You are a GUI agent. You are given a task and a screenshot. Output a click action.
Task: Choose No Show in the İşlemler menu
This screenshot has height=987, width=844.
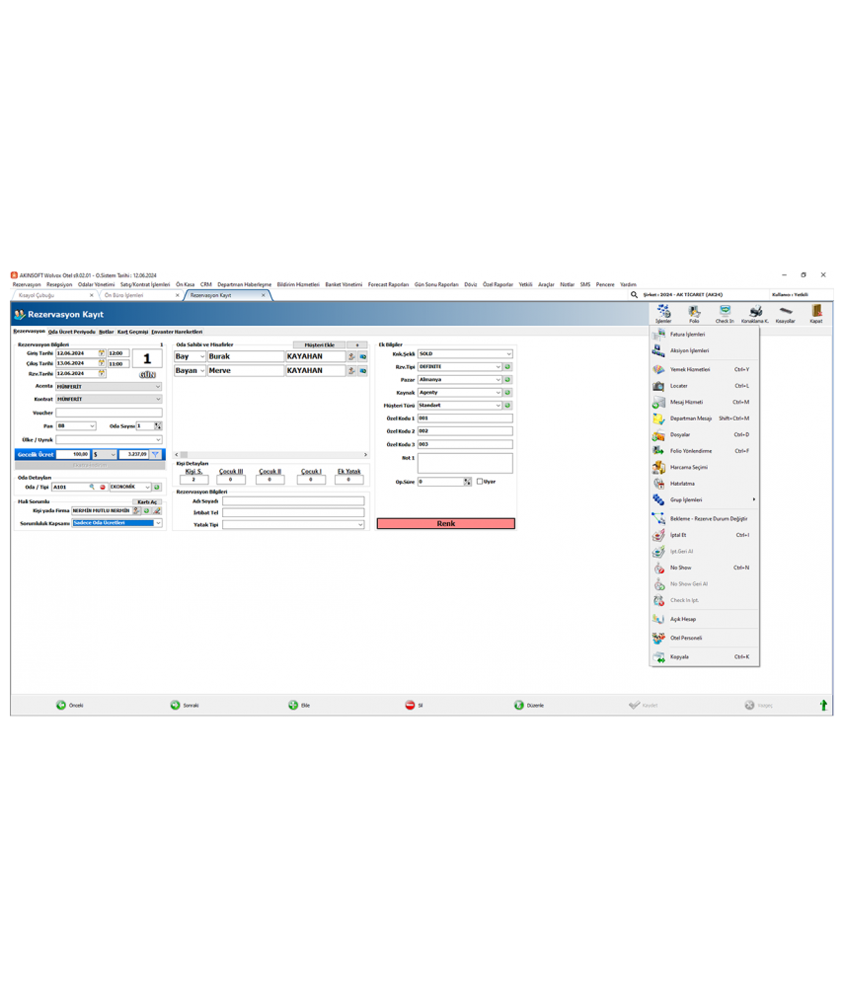pos(680,569)
